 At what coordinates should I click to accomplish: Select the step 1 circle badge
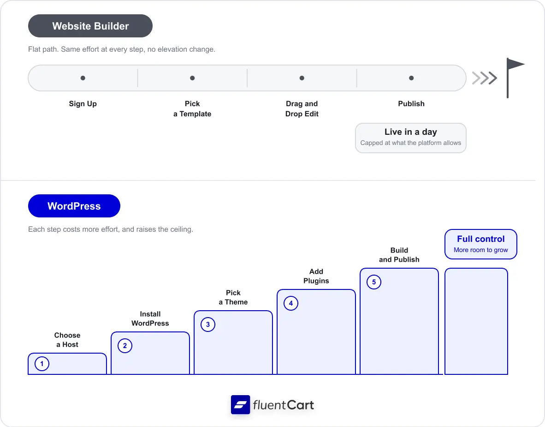(42, 364)
